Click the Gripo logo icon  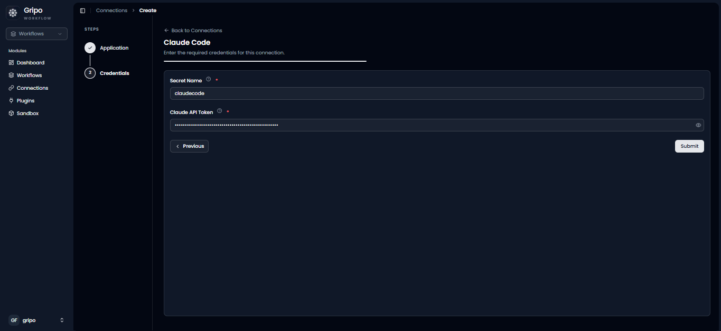12,13
